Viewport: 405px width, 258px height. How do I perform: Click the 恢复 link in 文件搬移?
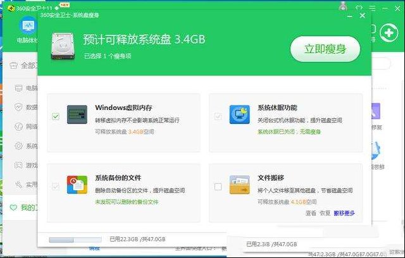tap(325, 213)
